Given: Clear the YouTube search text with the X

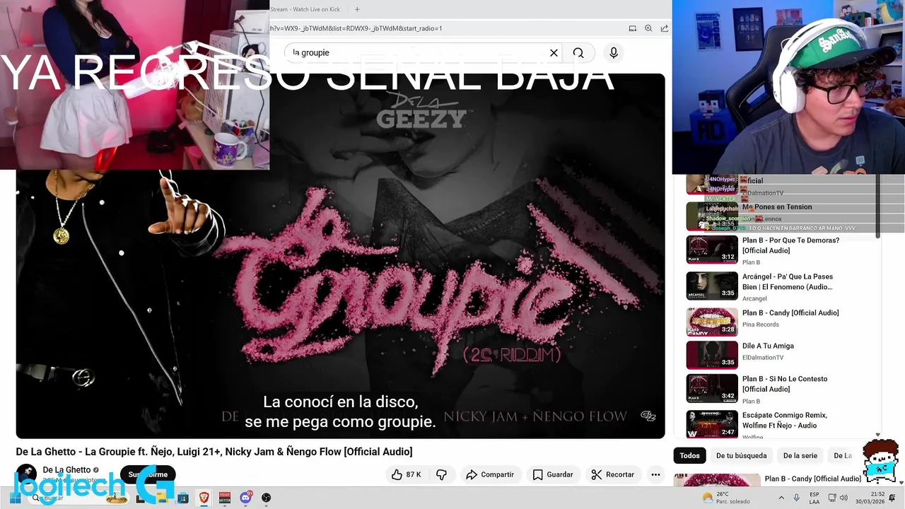Looking at the screenshot, I should pos(554,52).
